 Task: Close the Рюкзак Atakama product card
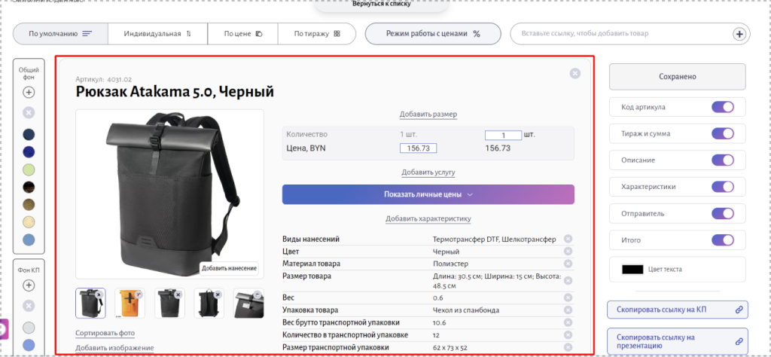pyautogui.click(x=574, y=73)
